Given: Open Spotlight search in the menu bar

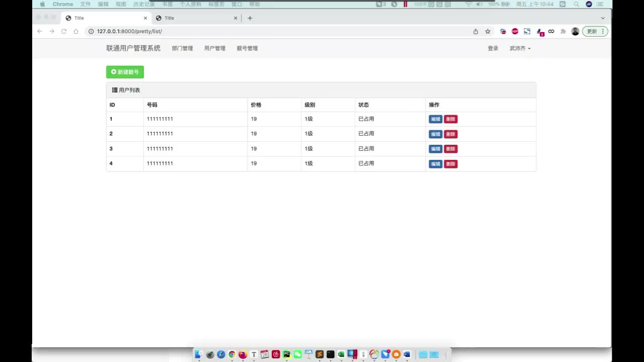Looking at the screenshot, I should 576,4.
